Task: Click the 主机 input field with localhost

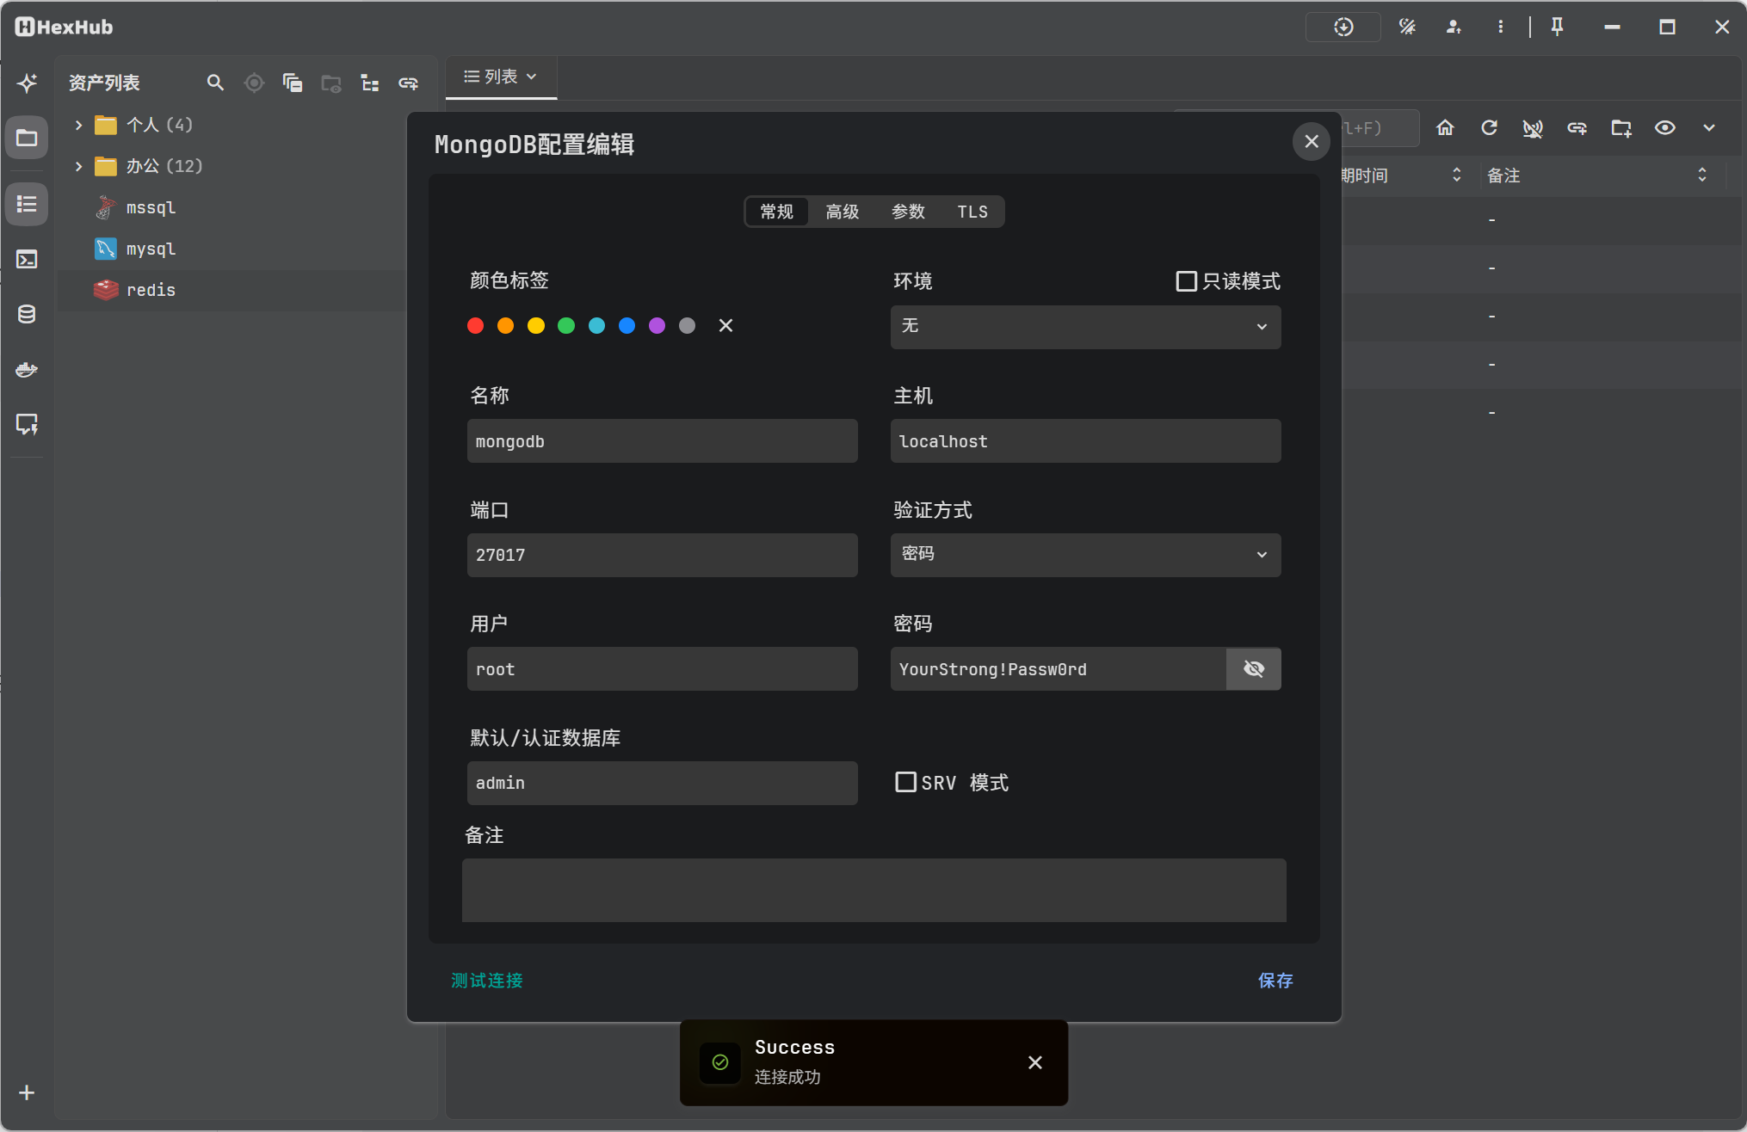Action: pos(1085,441)
